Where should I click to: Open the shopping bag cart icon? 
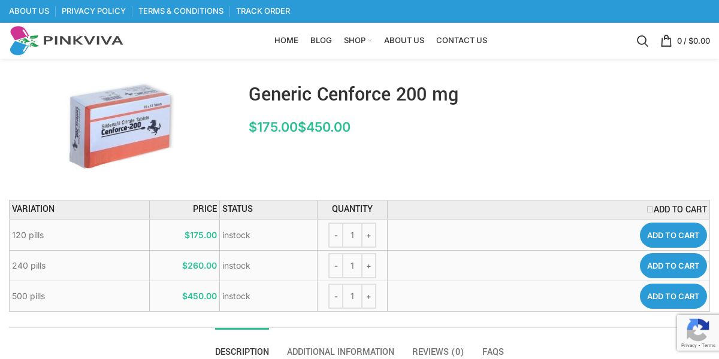point(666,41)
